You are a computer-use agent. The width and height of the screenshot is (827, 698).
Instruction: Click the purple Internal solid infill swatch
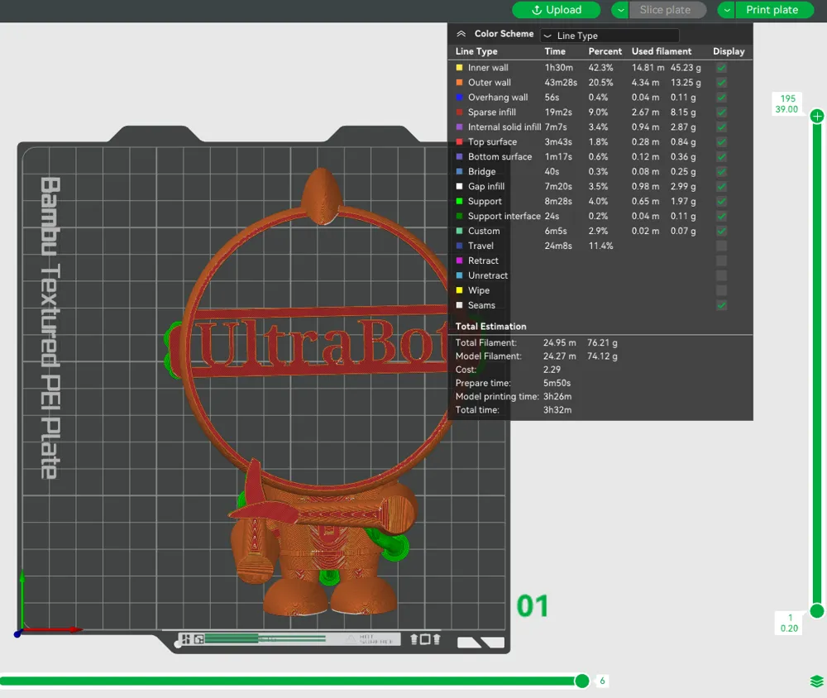pyautogui.click(x=459, y=127)
